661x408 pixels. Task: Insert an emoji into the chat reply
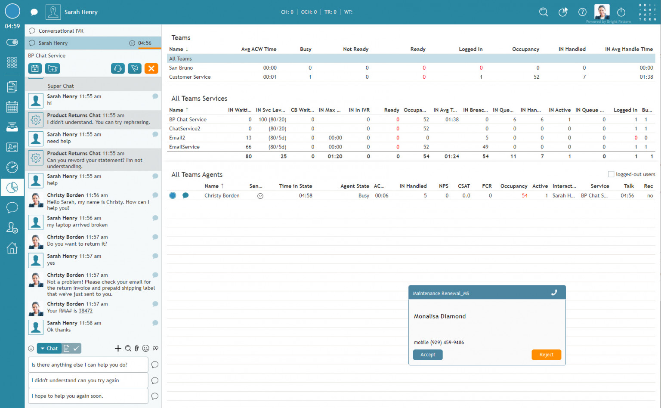[146, 348]
